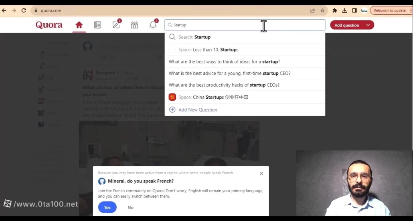
Task: Expand the Add question dropdown arrow
Action: [x=368, y=25]
